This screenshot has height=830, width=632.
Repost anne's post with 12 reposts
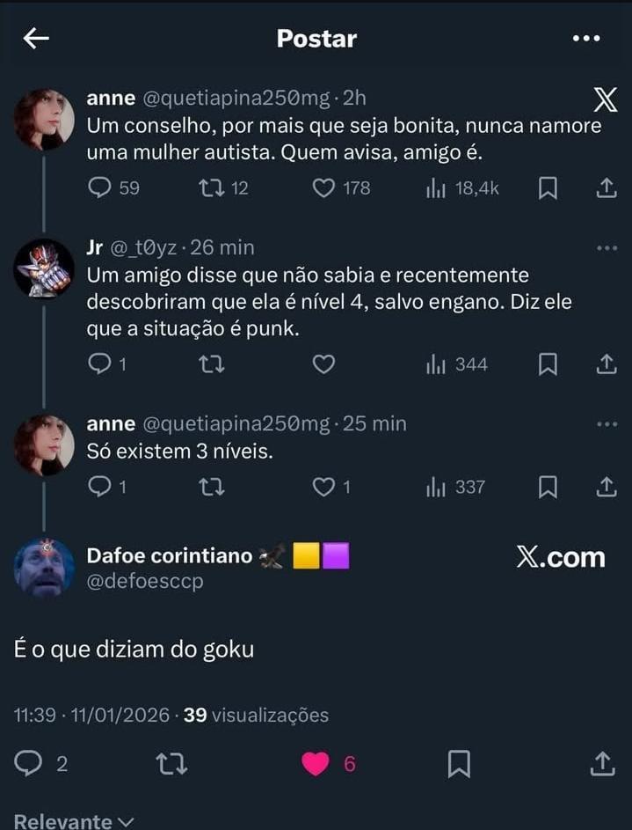(212, 187)
